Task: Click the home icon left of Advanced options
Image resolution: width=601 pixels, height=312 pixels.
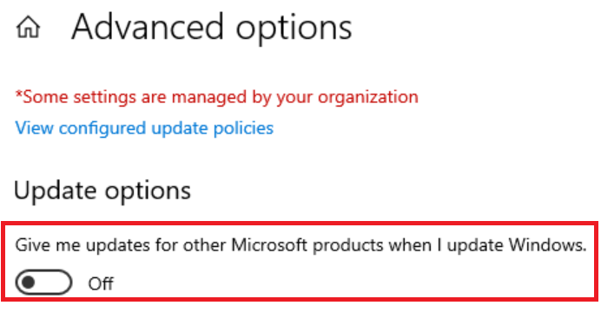Action: pos(28,28)
